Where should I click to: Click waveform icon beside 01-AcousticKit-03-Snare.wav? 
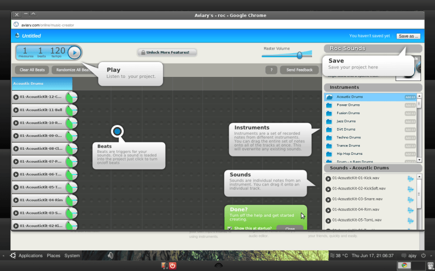click(x=411, y=199)
